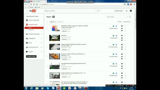Click the live streaming broadcast icon

27,34
